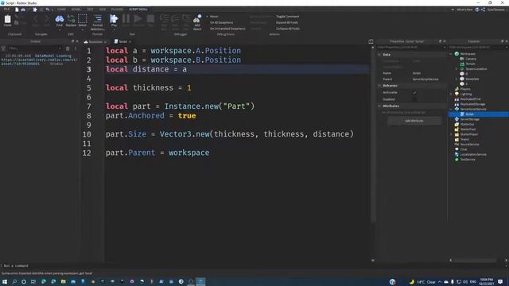Viewport: 509px width, 286px height.
Task: Toggle the Disabled checkbox
Action: (414, 99)
